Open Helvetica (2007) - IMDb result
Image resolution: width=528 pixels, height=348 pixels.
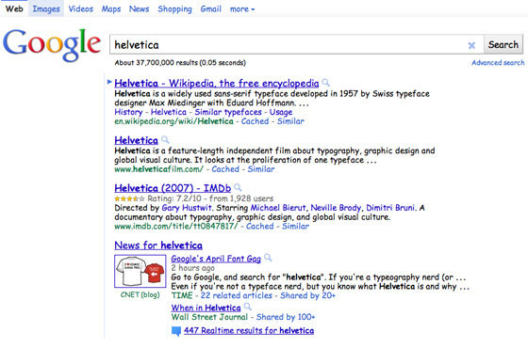pos(173,188)
